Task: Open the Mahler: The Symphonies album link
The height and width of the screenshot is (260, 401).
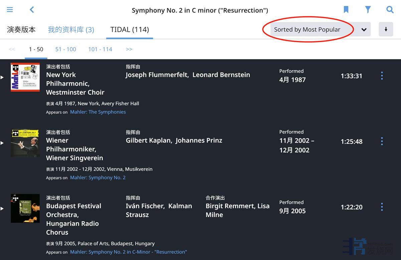Action: tap(98, 112)
